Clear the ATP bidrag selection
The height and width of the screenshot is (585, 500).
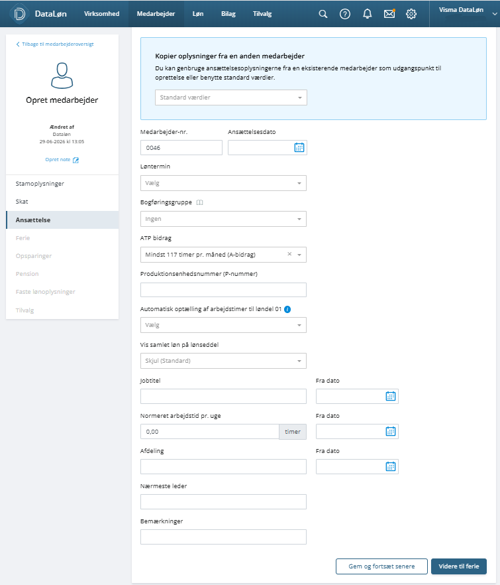[x=289, y=254]
